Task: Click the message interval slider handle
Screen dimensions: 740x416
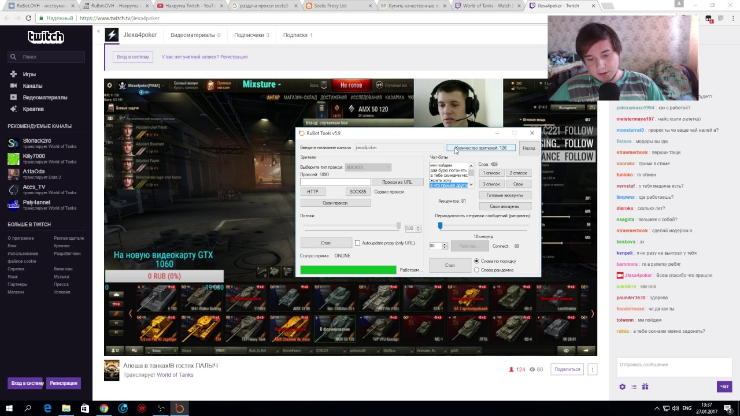Action: tap(440, 226)
